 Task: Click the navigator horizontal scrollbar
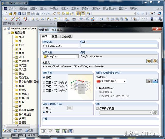pos(18,126)
